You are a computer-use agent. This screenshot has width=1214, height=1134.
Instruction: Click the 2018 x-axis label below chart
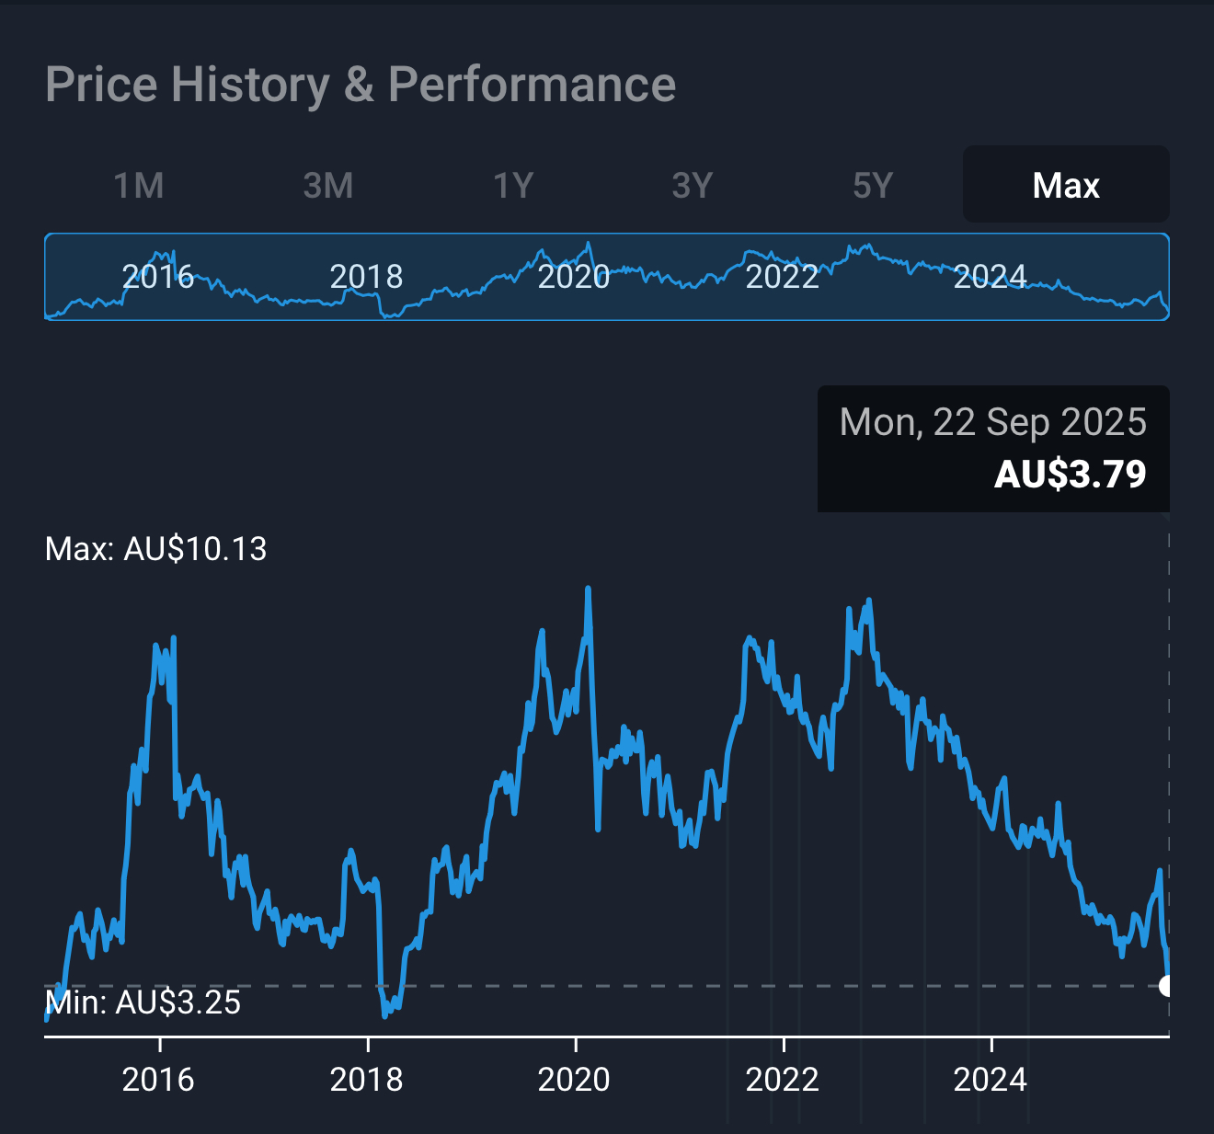pos(366,1079)
